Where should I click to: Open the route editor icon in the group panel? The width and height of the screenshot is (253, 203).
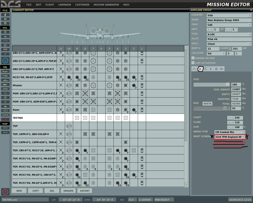(194, 69)
